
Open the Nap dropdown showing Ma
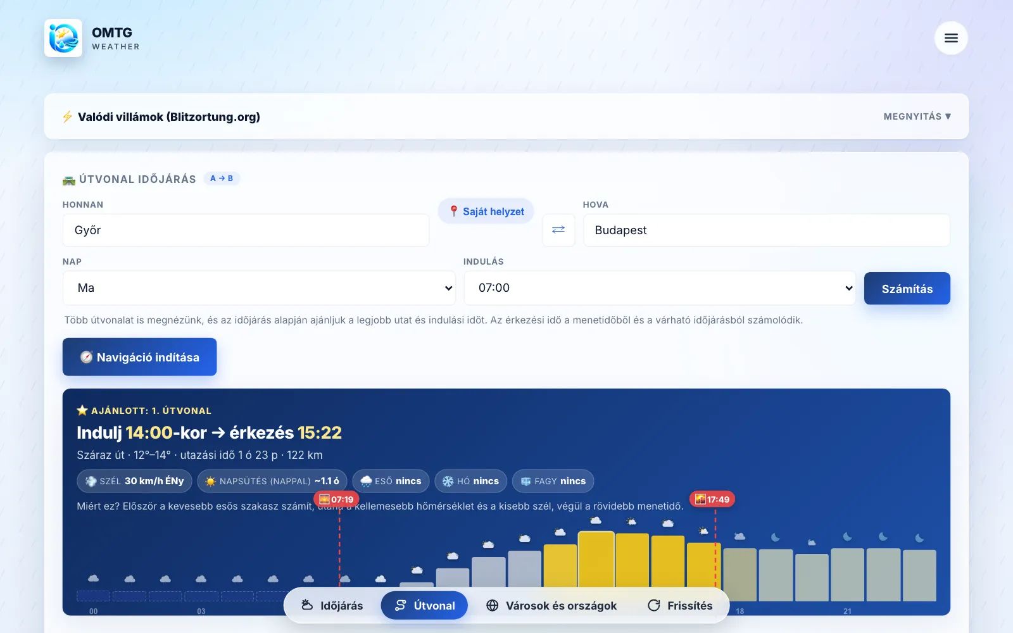point(259,288)
